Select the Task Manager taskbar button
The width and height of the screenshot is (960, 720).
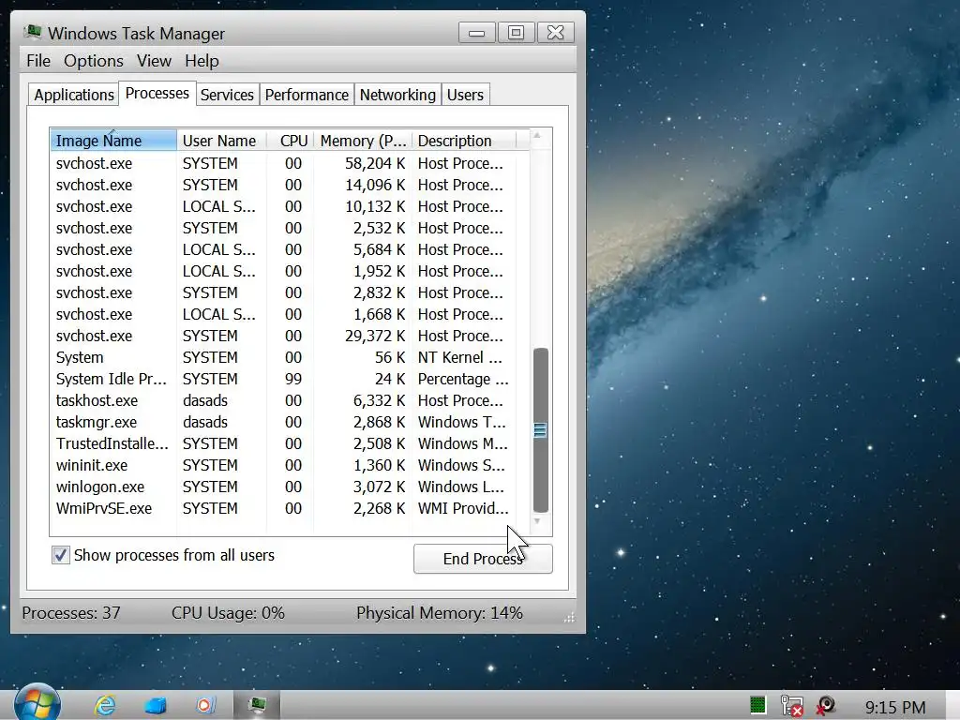(x=257, y=705)
